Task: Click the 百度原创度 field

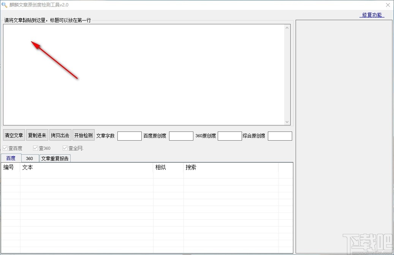Action: point(181,136)
